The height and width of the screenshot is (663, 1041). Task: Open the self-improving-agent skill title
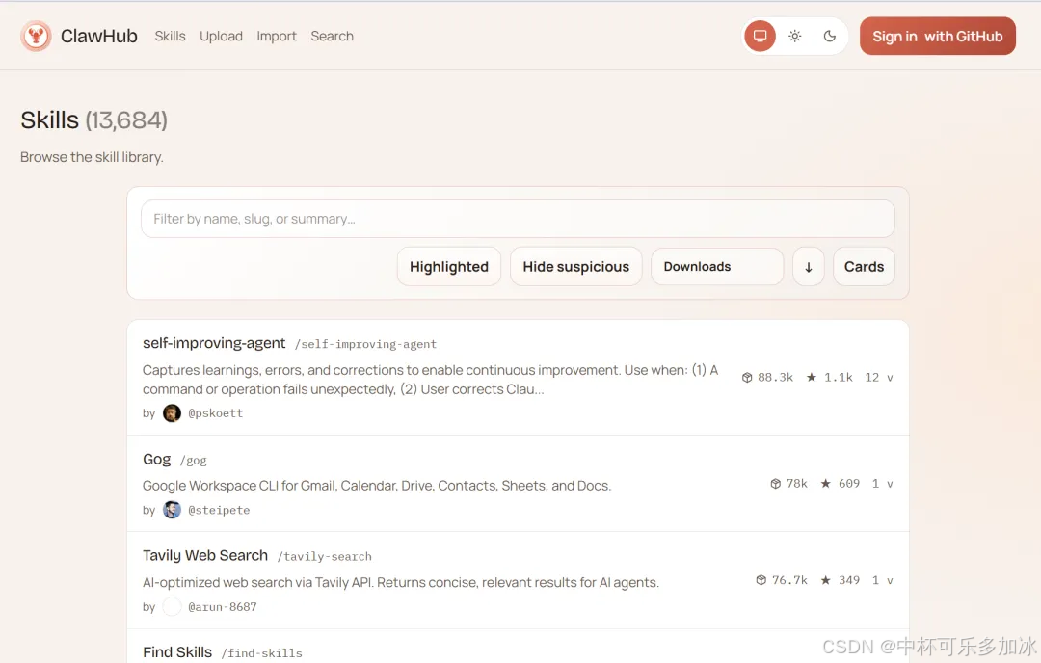[x=214, y=343]
